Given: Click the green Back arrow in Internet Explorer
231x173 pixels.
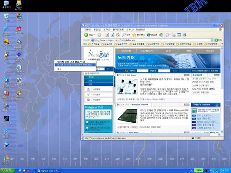Looking at the screenshot, I should (86, 35).
